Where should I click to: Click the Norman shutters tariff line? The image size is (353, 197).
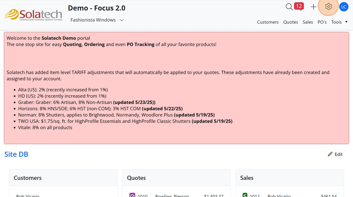point(116,115)
